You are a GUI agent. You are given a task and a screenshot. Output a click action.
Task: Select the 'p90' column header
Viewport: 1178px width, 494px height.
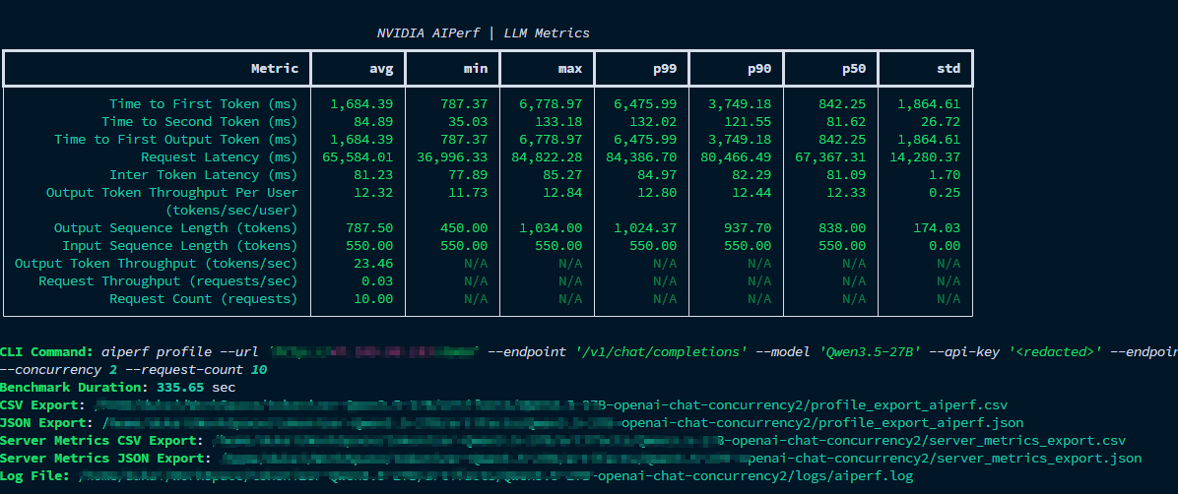(759, 68)
